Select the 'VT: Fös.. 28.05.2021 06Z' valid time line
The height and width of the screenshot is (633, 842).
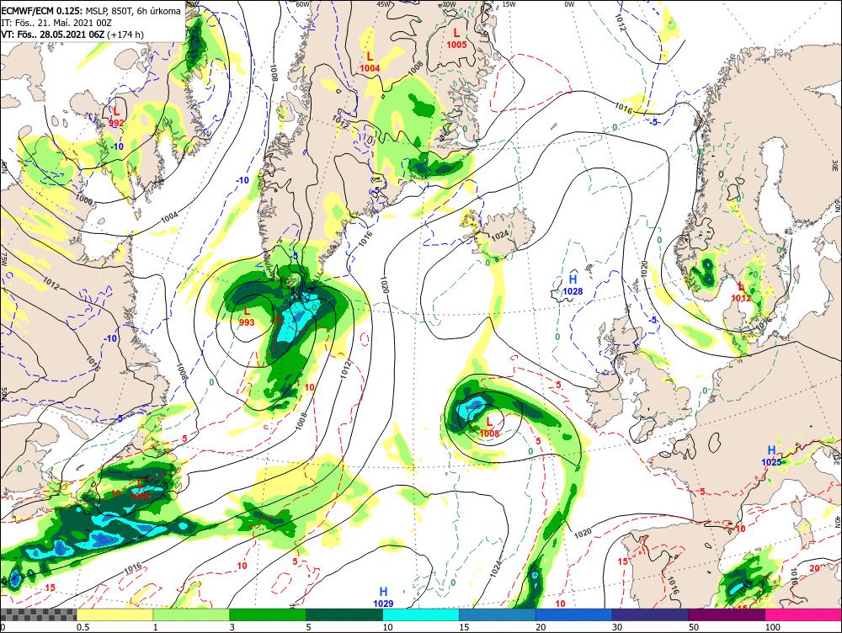(x=72, y=35)
